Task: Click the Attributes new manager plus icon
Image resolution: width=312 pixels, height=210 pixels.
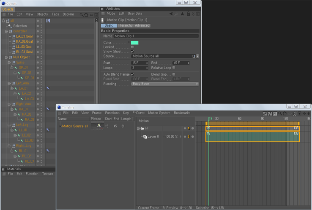Action: pyautogui.click(x=198, y=14)
